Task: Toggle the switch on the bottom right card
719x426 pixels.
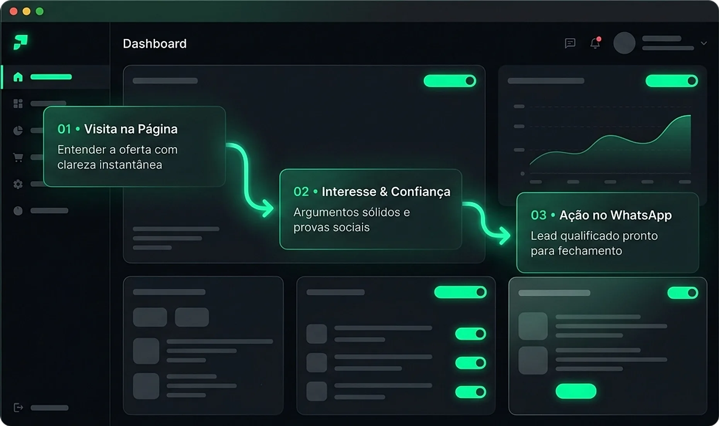Action: coord(683,293)
